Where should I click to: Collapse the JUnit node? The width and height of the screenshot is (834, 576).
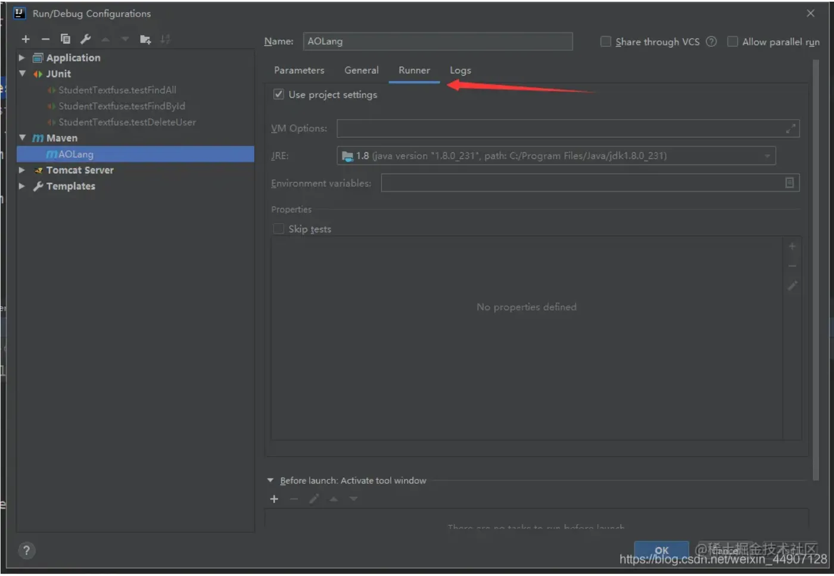(22, 74)
